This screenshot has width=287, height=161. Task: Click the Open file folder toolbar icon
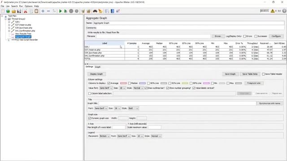tap(13, 11)
